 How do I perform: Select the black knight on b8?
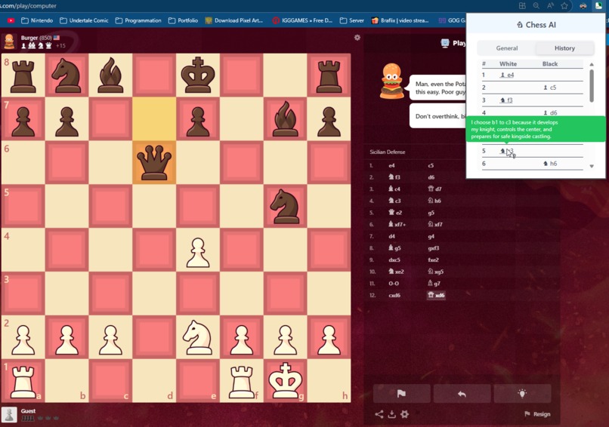[66, 75]
